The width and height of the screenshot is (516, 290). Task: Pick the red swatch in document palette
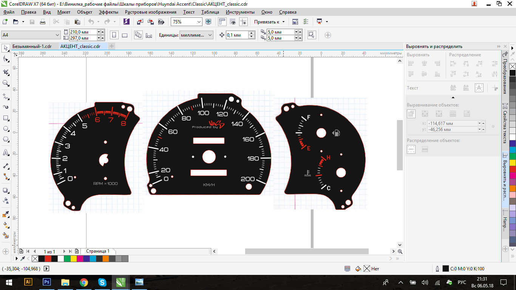48,259
